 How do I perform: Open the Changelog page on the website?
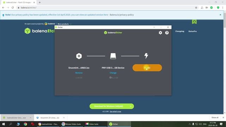(180, 31)
